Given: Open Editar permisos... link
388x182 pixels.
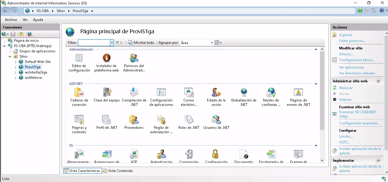Looking at the screenshot, I should coord(352,41).
